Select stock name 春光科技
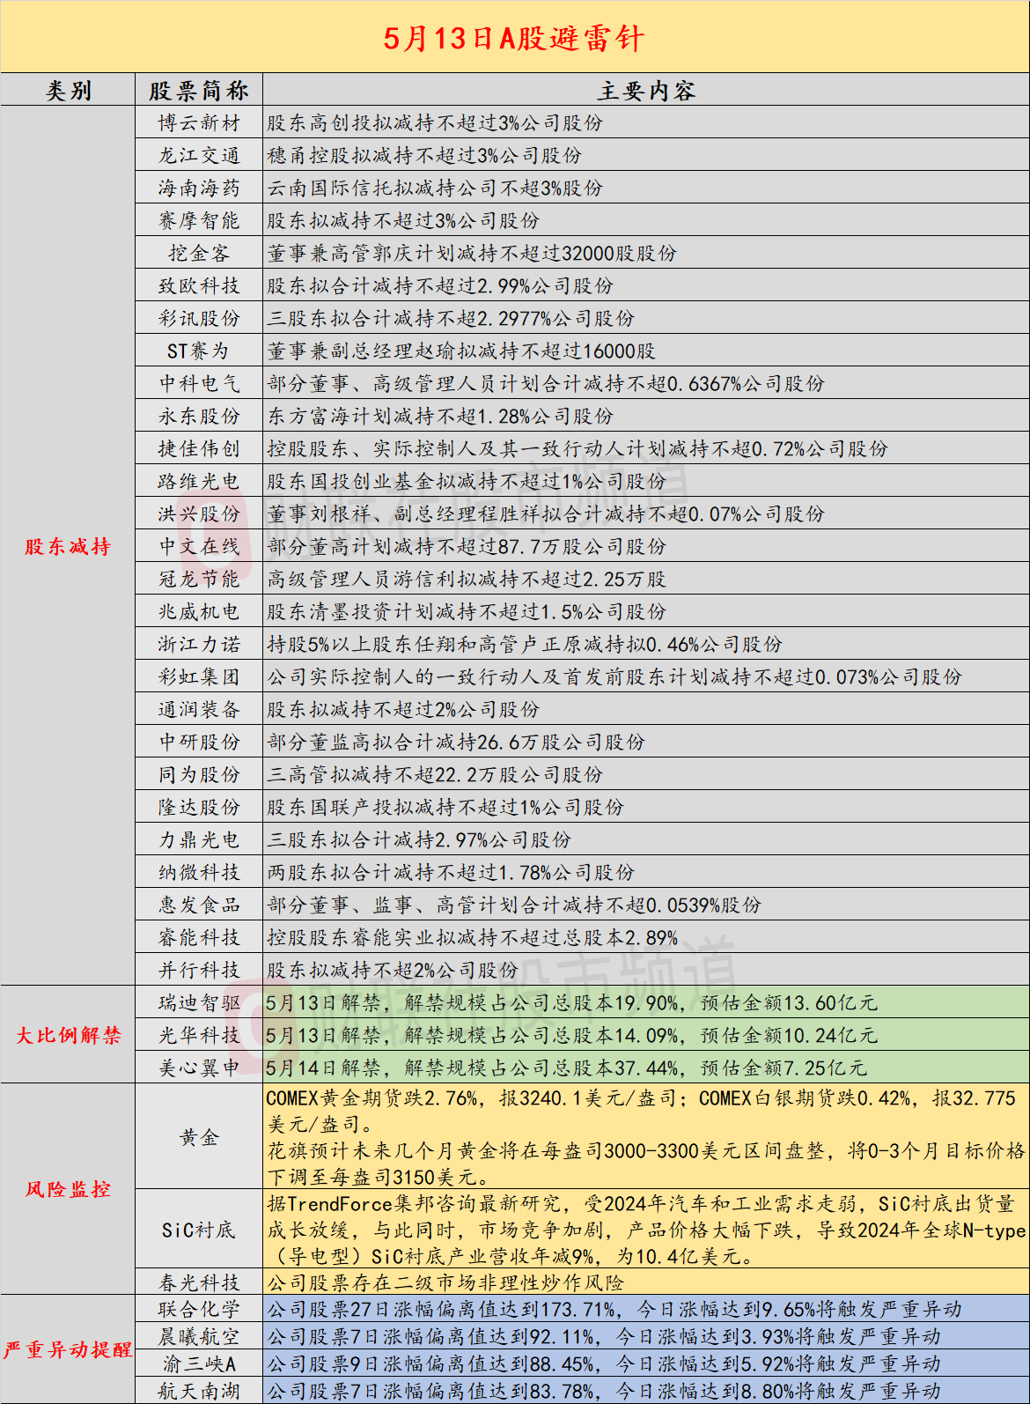The height and width of the screenshot is (1404, 1030). pyautogui.click(x=199, y=1282)
